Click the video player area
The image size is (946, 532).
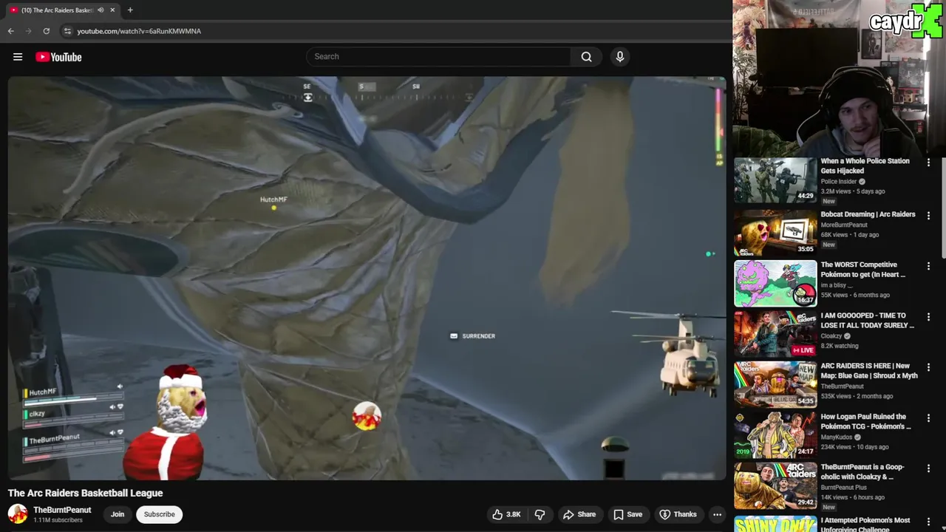click(367, 279)
